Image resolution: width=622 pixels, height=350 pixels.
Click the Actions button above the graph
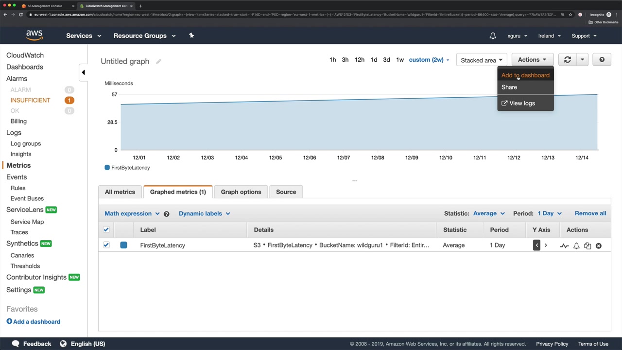(532, 60)
